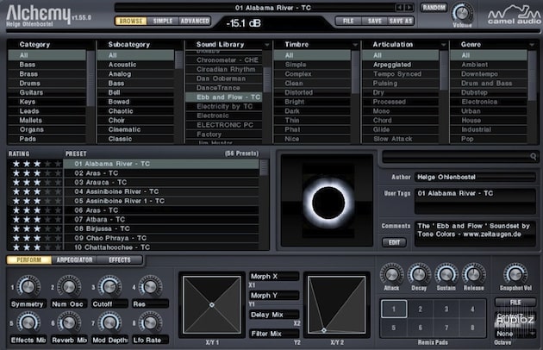Adjust the master Volume knob
Viewport: 543px width, 350px height.
pos(462,13)
